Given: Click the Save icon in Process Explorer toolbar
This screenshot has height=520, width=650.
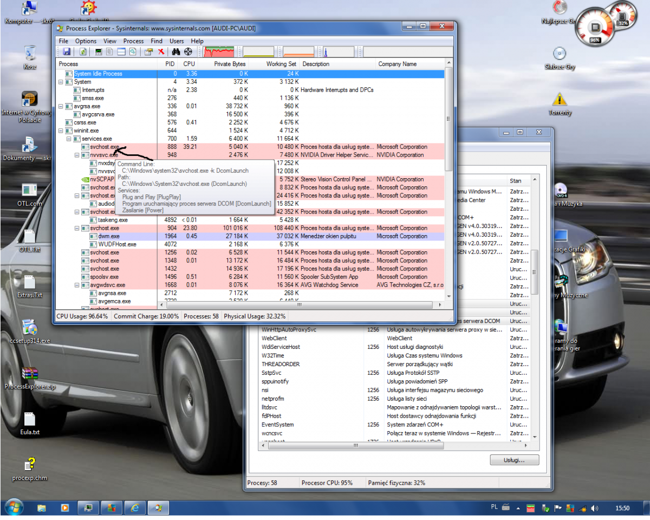Looking at the screenshot, I should pos(67,52).
